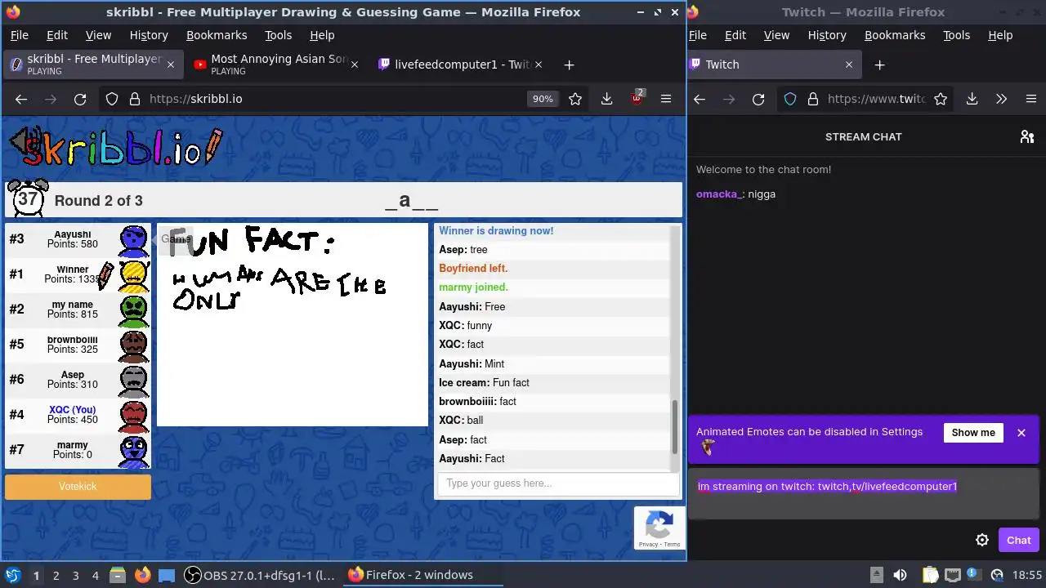Switch to workspace 2 in the taskbar

point(56,575)
